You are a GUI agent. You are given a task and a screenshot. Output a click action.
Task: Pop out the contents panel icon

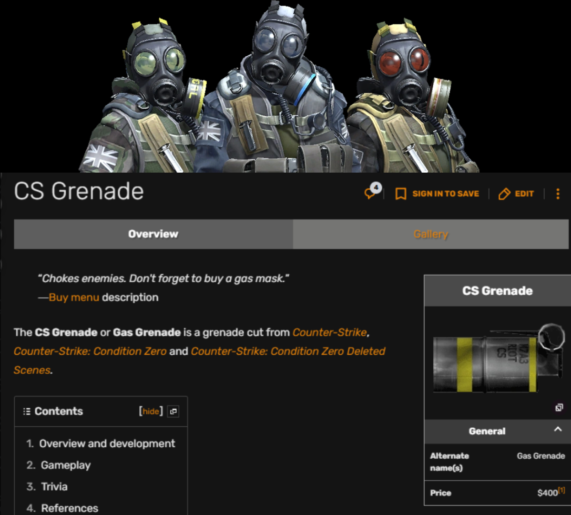coord(173,412)
